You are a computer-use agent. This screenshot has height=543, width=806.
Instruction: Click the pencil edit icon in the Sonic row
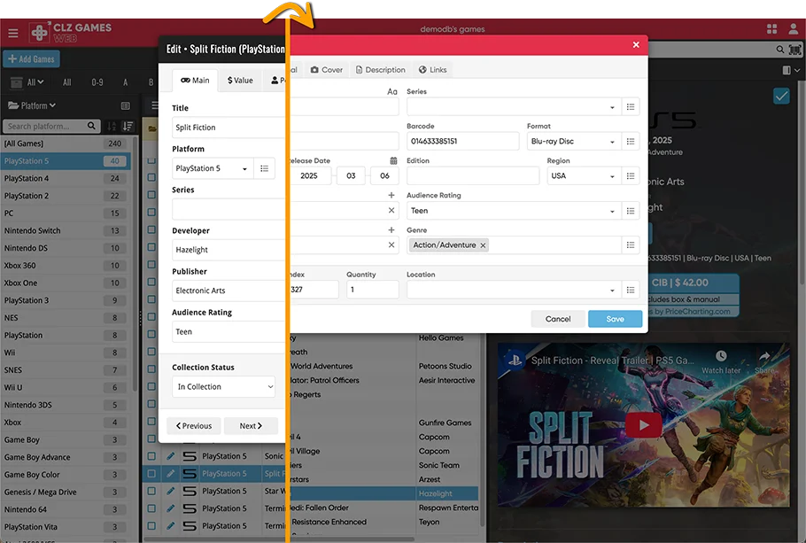tap(171, 456)
